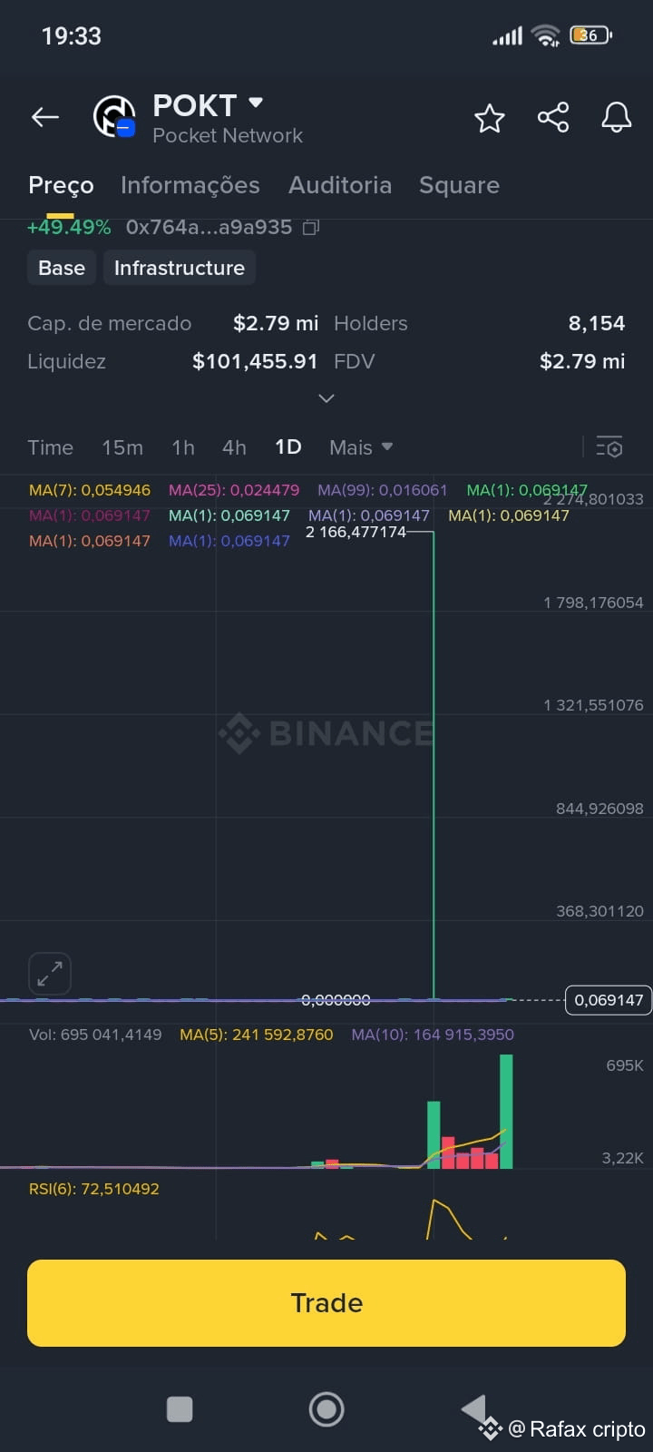Open the POKT token selector dropdown
Screen dimensions: 653x1452
256,103
